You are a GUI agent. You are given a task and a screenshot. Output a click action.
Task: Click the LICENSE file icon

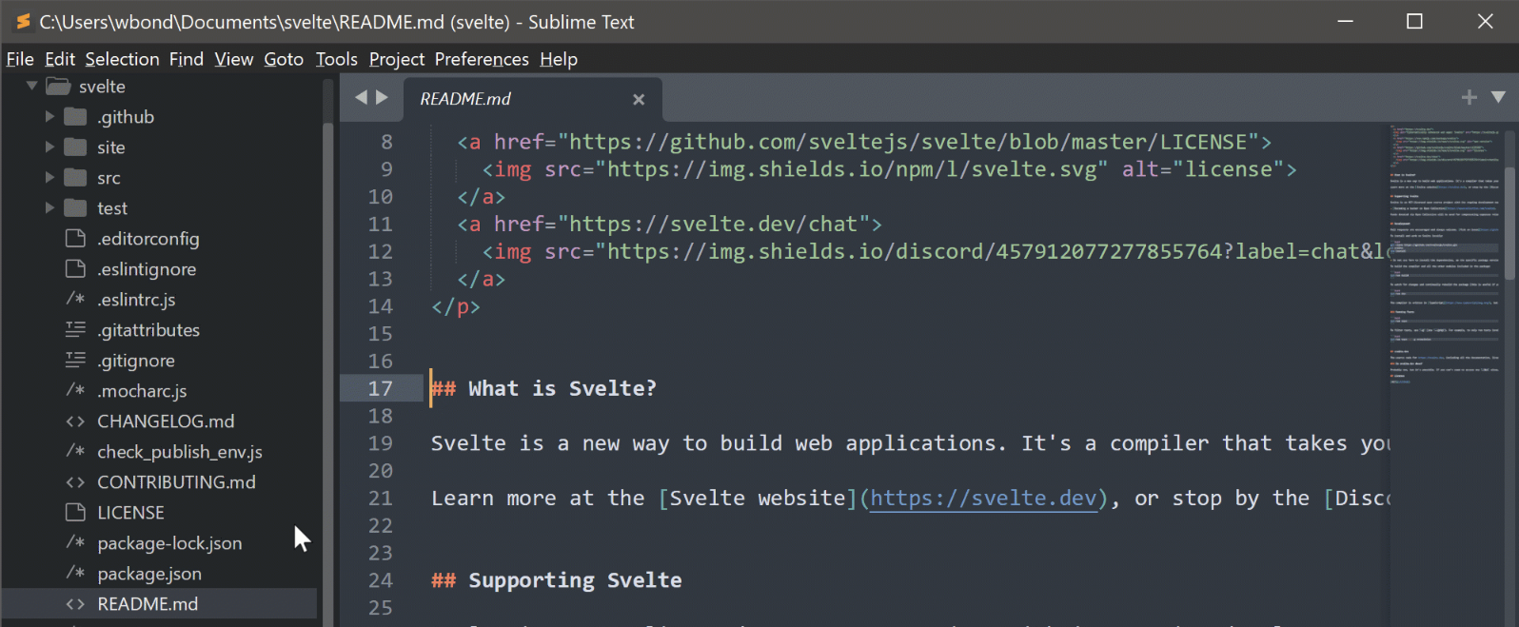[75, 512]
